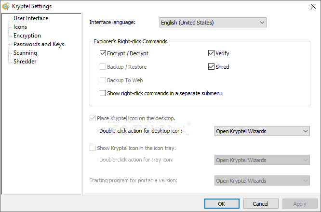321x212 pixels.
Task: Close the Kryptel Settings window
Action: point(313,6)
